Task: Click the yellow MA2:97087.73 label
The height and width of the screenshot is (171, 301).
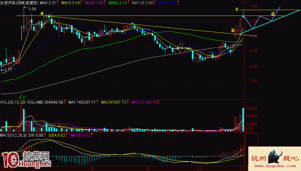Action: pos(114,102)
